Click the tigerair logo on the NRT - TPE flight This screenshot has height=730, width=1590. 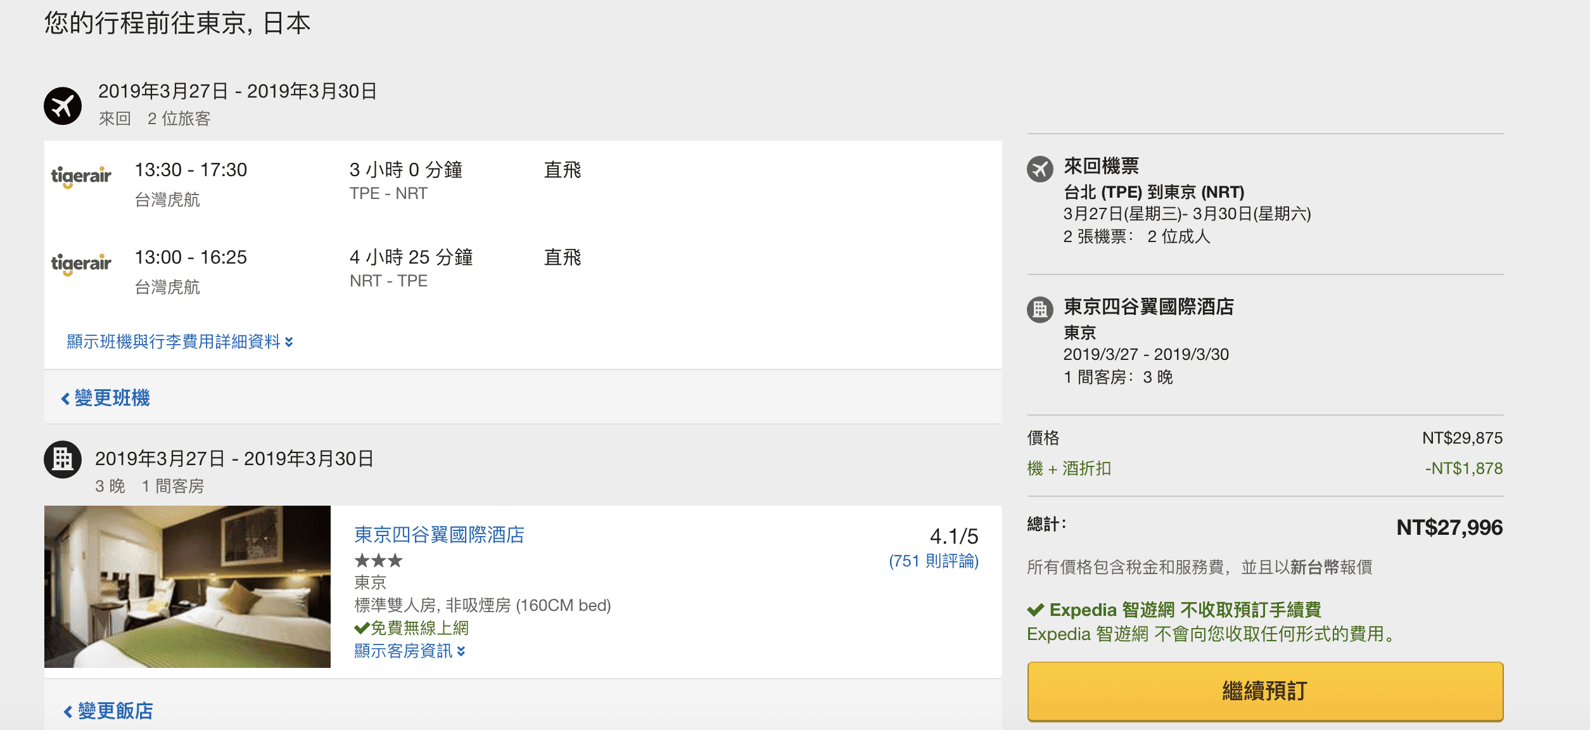coord(81,264)
